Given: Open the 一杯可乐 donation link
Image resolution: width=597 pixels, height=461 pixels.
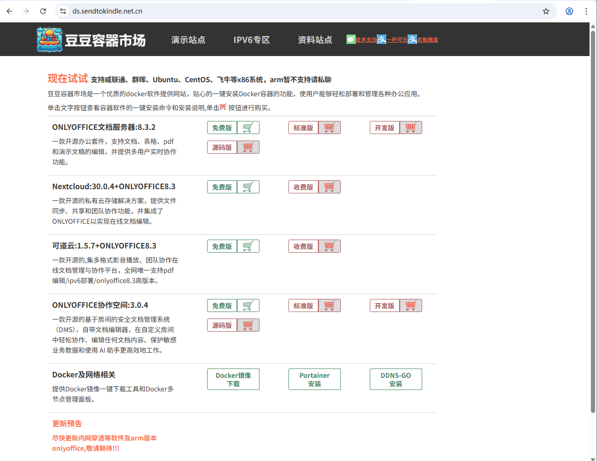Looking at the screenshot, I should 397,40.
